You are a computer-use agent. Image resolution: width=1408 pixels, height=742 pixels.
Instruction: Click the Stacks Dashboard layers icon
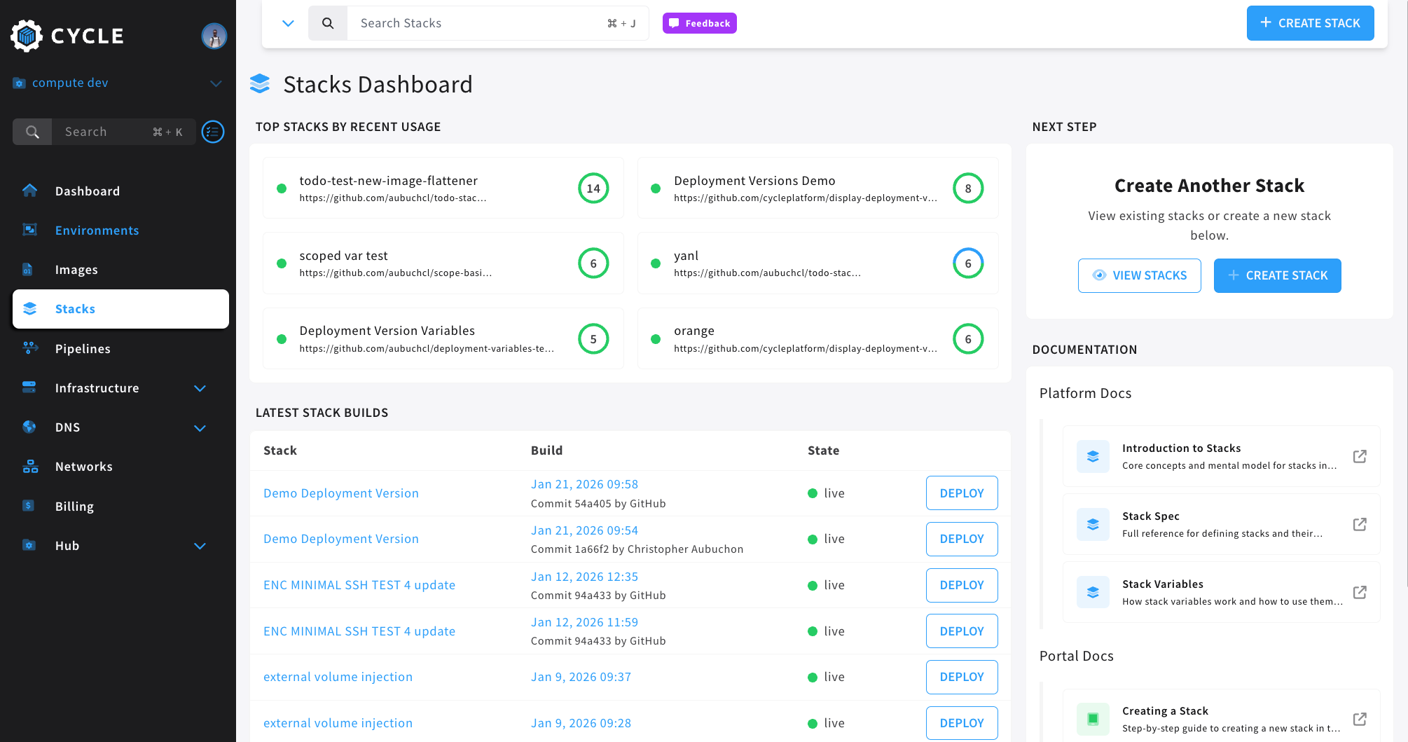click(x=260, y=84)
